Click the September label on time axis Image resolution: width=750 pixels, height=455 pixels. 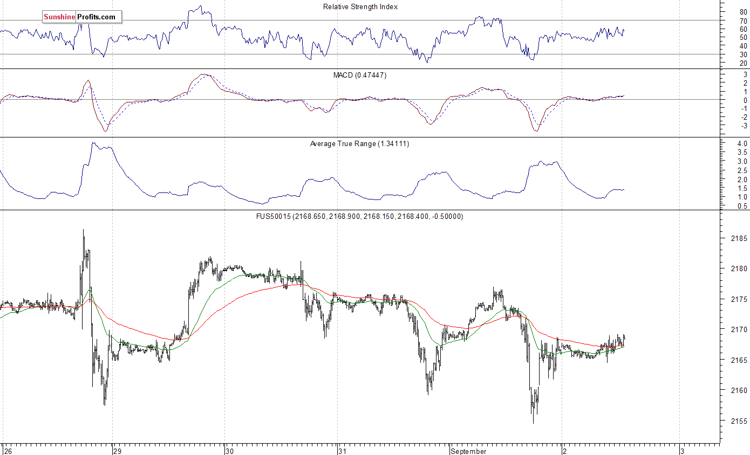468,451
